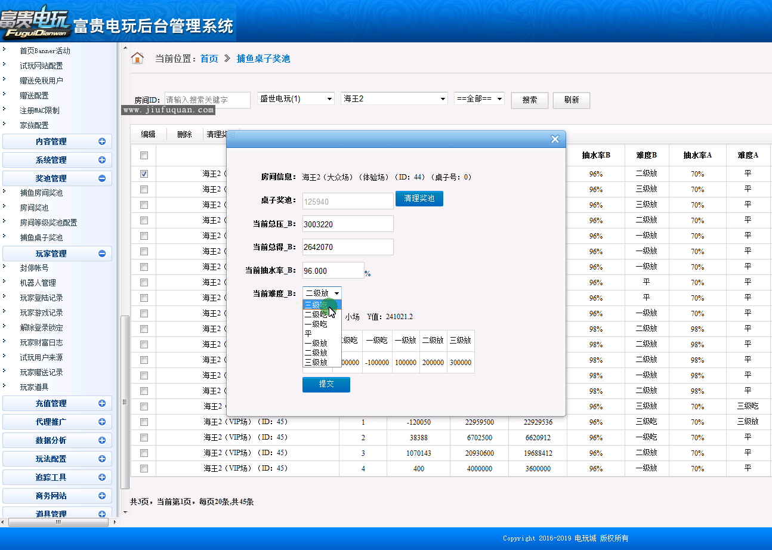The height and width of the screenshot is (550, 772).
Task: Collapse 奖池管理 with its minus icon
Action: (x=102, y=178)
